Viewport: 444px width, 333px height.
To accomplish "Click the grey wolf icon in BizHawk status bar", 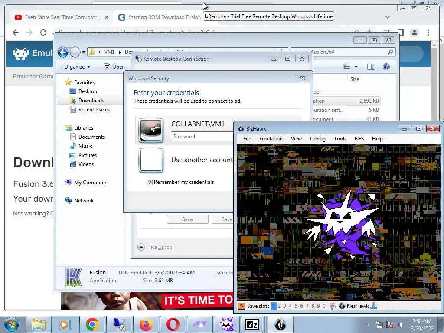I will click(x=333, y=306).
